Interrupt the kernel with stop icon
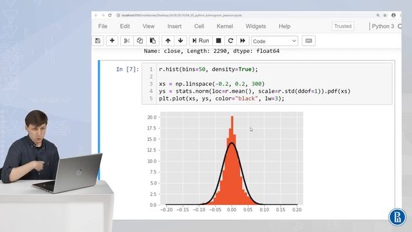Image resolution: width=412 pixels, height=232 pixels. [218, 41]
